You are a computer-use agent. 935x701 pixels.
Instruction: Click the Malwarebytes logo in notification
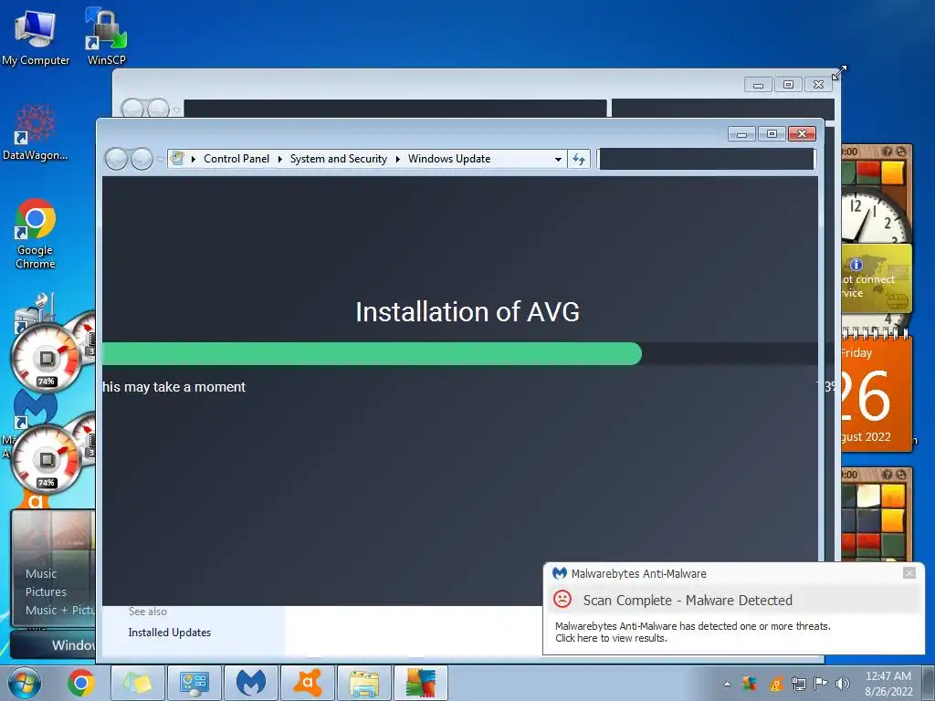[560, 573]
